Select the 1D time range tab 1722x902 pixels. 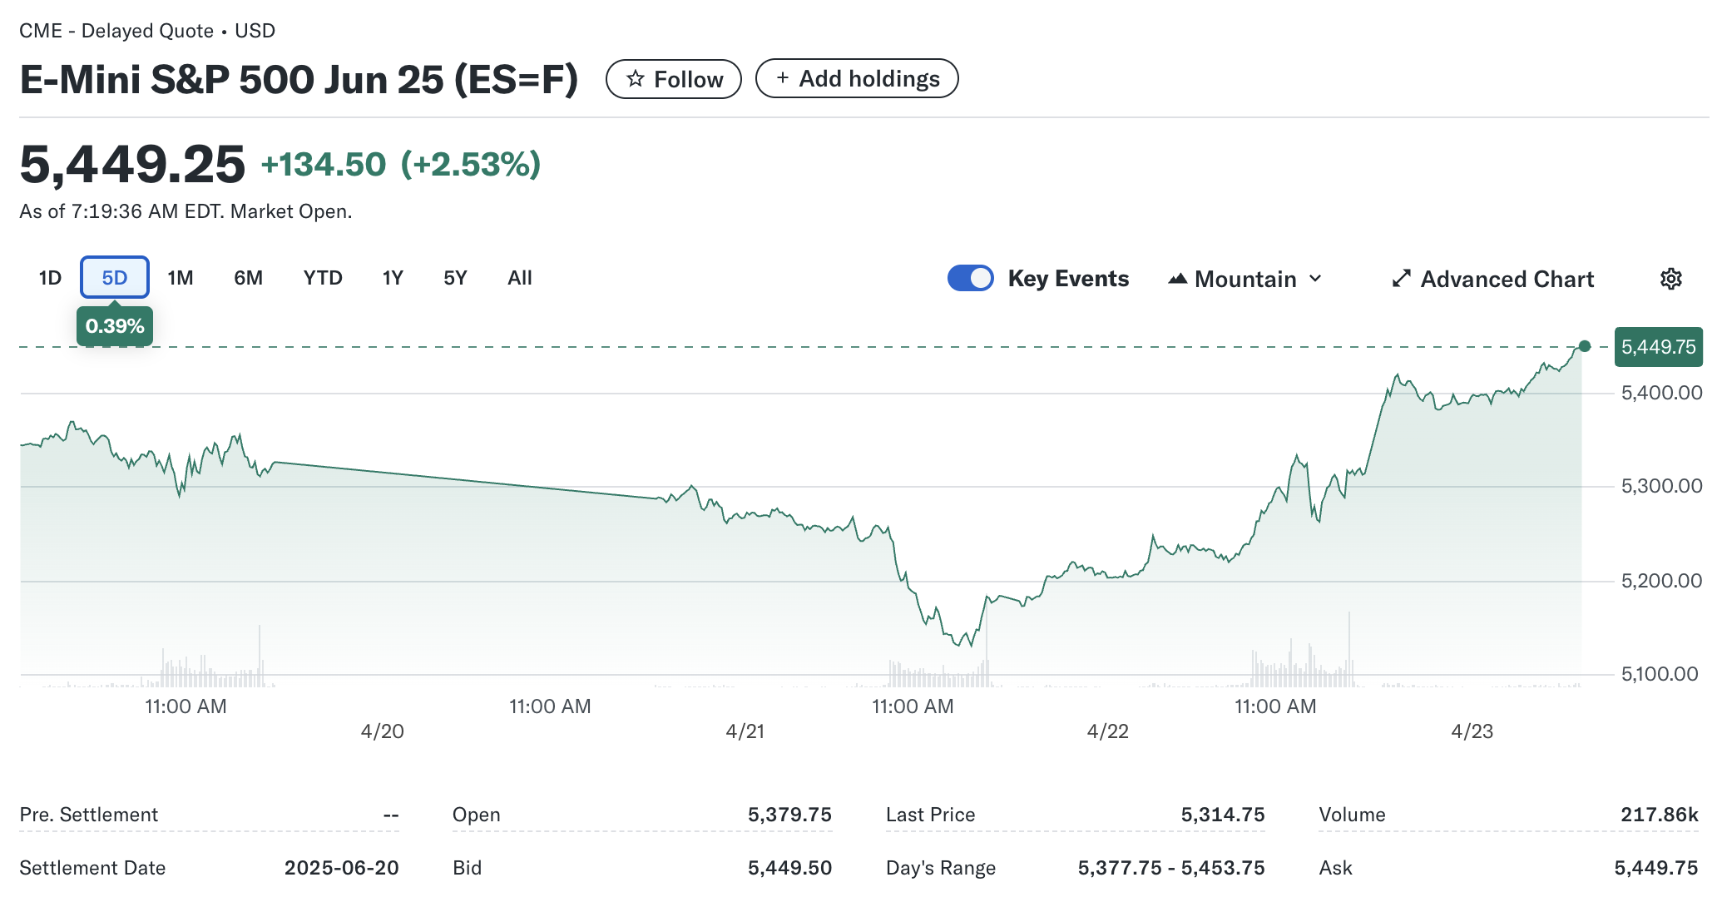50,278
